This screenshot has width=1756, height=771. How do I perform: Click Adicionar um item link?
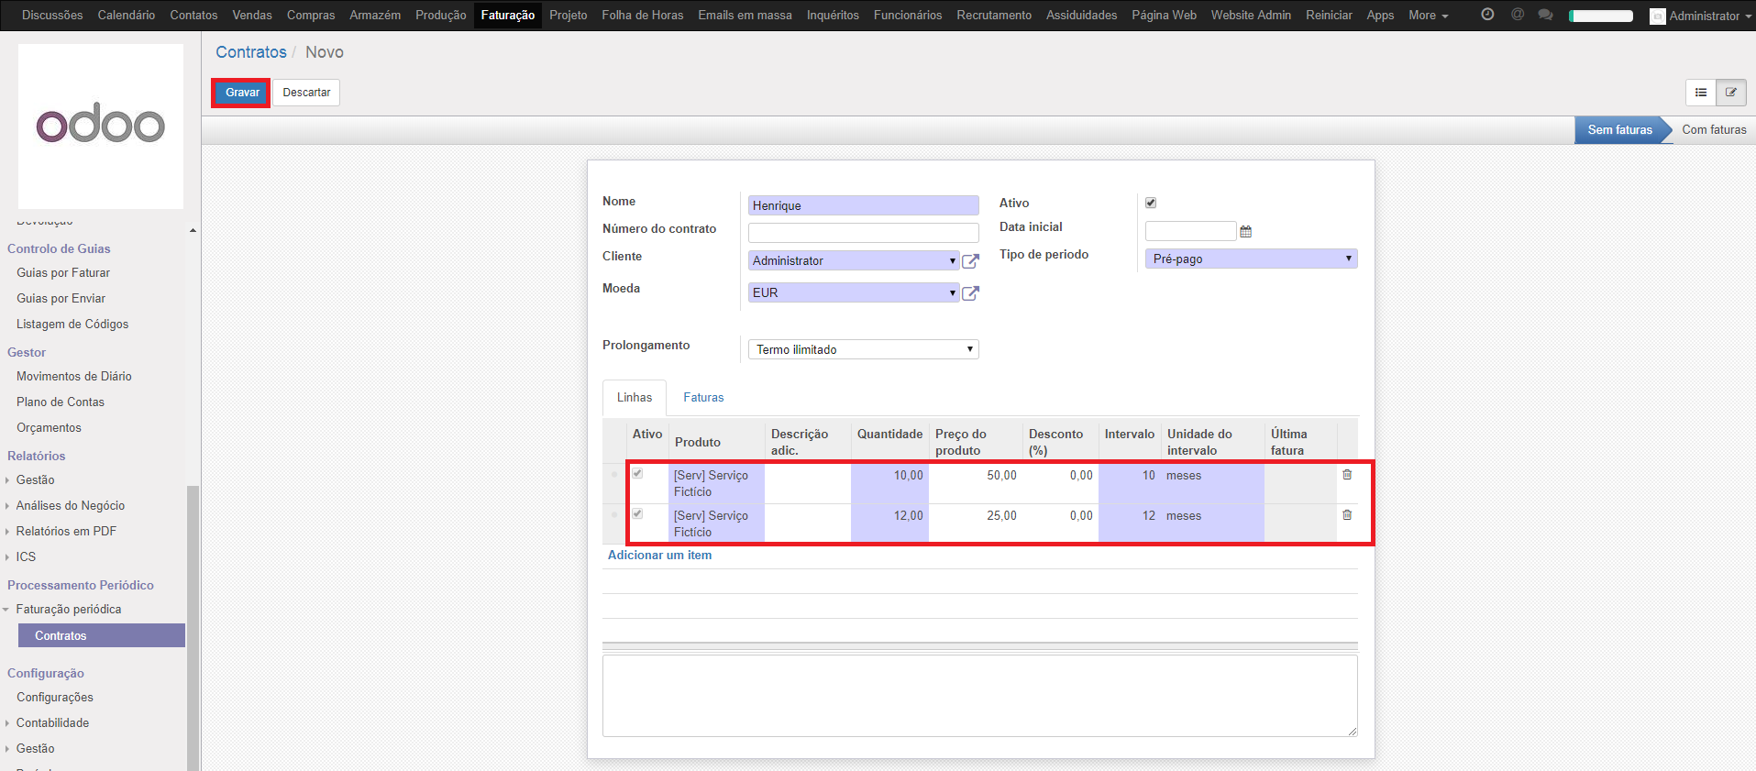[x=659, y=556]
